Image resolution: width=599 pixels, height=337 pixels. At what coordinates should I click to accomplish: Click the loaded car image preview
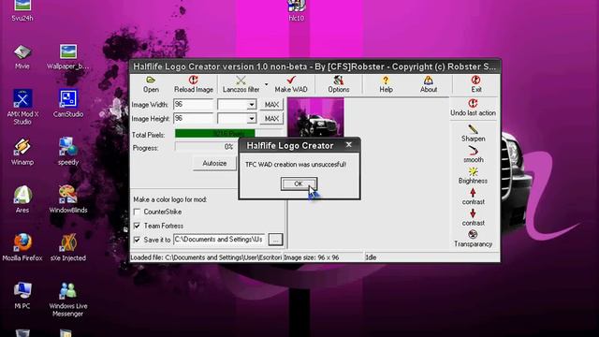coord(315,117)
